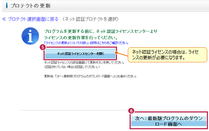Click green text ライセンスの更新作業を行ってください。
This screenshot has width=209, height=131.
coord(81,37)
